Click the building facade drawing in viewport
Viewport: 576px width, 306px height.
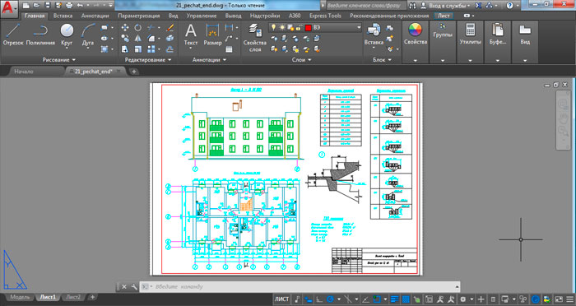tap(246, 128)
